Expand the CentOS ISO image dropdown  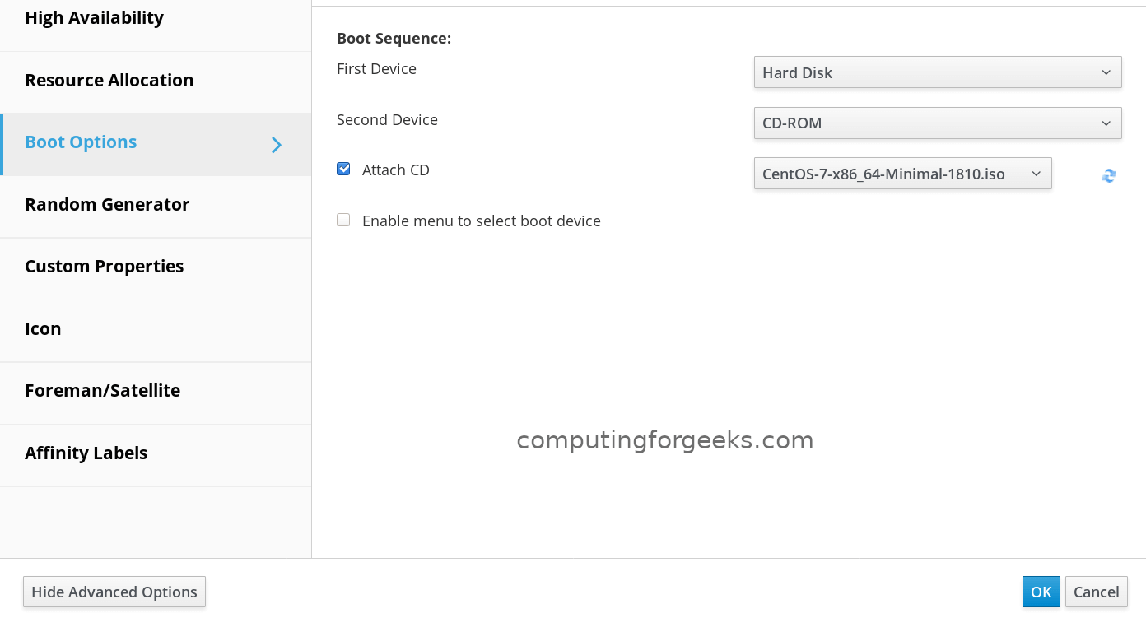tap(902, 174)
